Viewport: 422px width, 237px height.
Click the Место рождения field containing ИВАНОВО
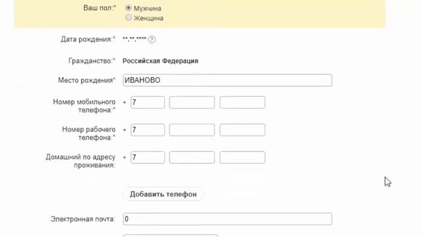point(227,80)
